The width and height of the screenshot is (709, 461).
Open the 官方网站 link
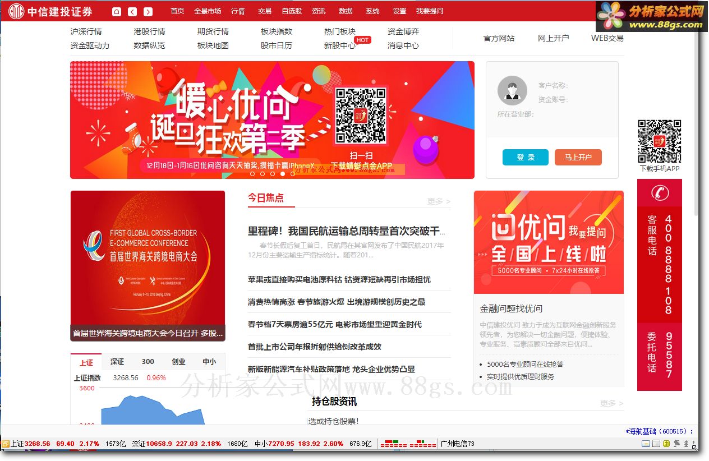coord(499,38)
